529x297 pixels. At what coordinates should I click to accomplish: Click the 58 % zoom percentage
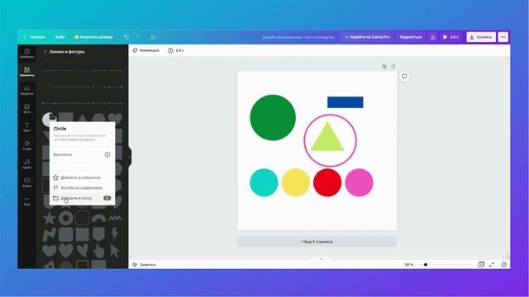(409, 265)
